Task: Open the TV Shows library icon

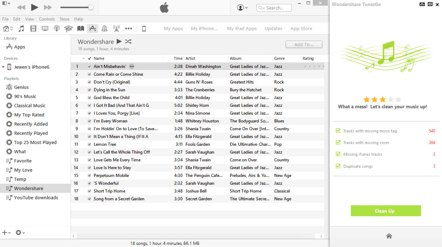Action: click(45, 29)
